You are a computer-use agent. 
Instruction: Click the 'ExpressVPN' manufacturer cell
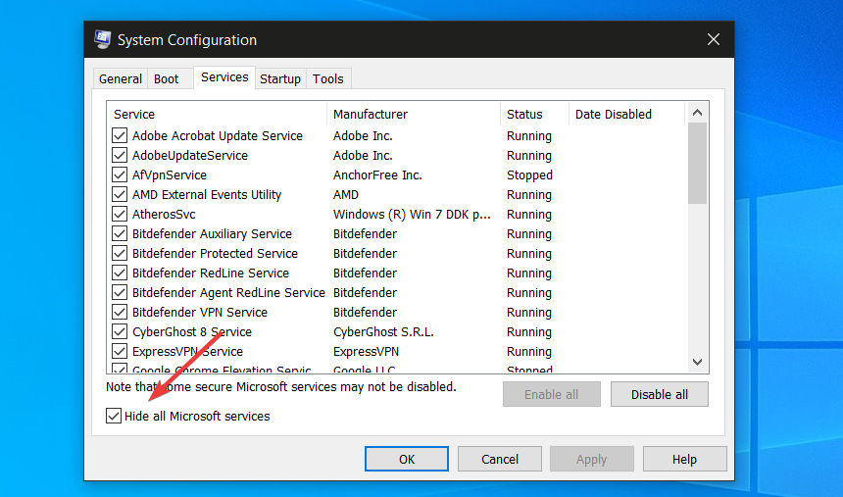pyautogui.click(x=367, y=352)
